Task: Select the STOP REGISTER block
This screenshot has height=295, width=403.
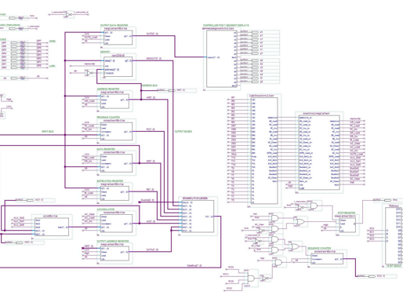Action: pyautogui.click(x=347, y=225)
